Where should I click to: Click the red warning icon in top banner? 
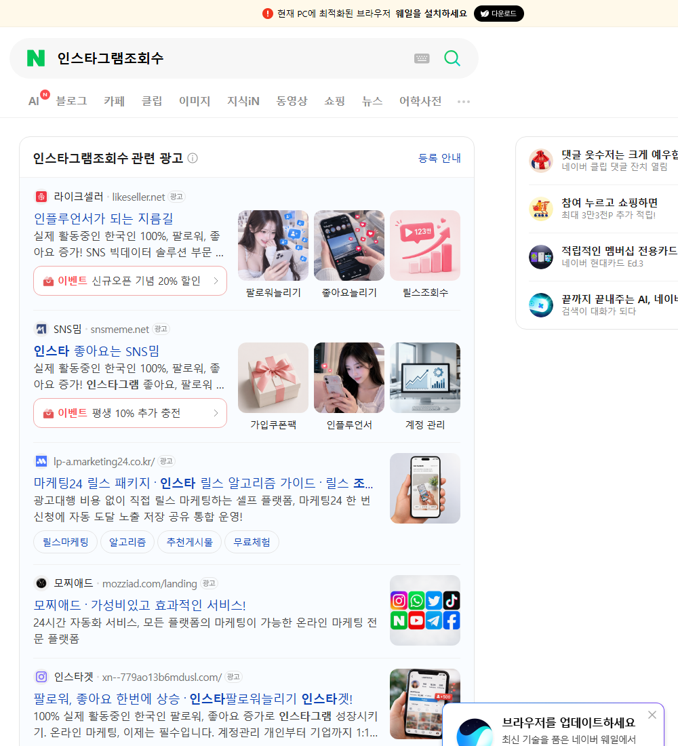pos(267,14)
